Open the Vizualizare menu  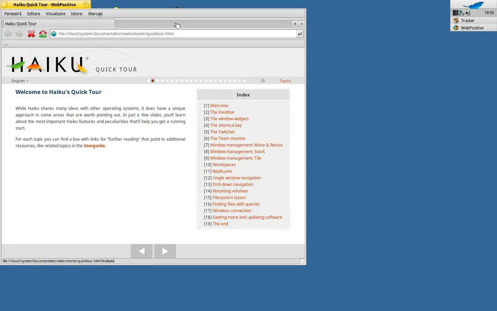[x=56, y=14]
